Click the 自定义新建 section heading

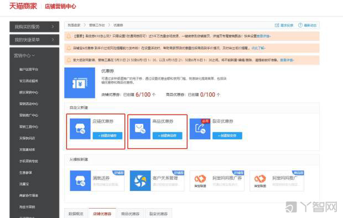click(79, 108)
